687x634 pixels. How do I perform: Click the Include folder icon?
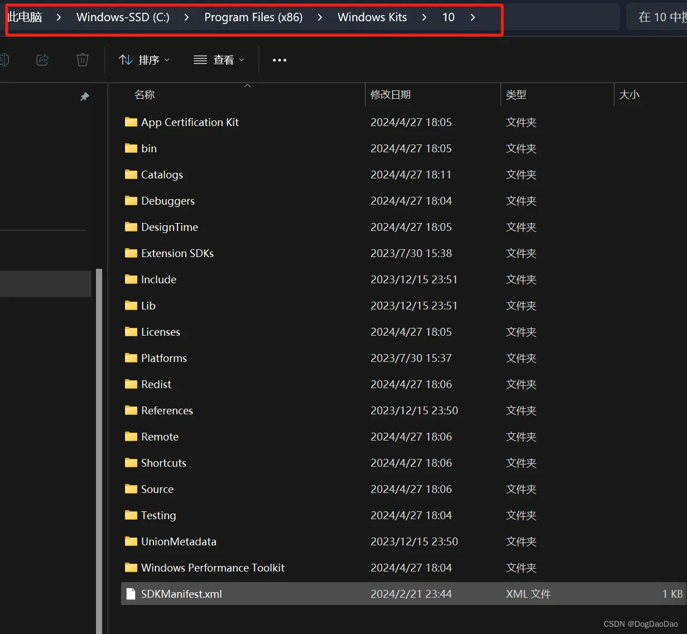[131, 279]
